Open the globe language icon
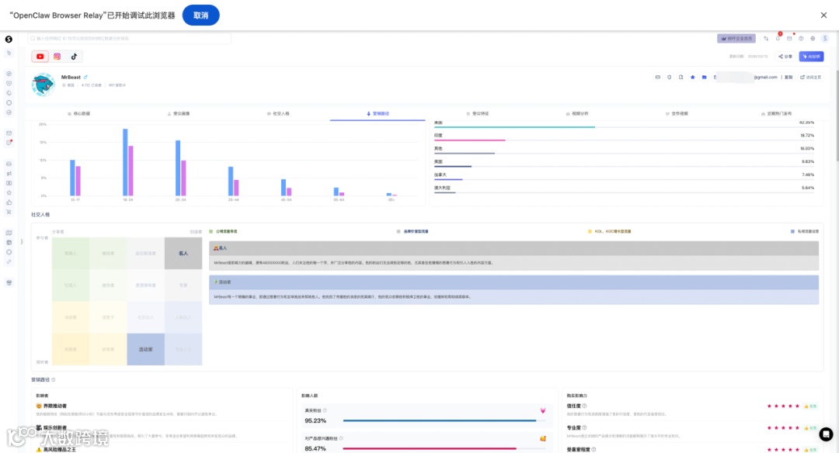Viewport: 839px width, 453px height. 813,39
